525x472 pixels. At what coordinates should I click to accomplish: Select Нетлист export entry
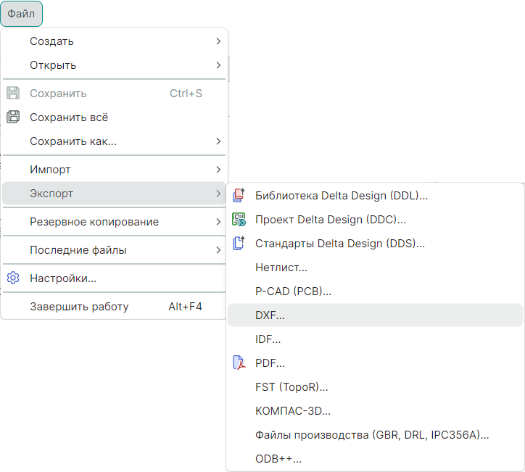(281, 268)
